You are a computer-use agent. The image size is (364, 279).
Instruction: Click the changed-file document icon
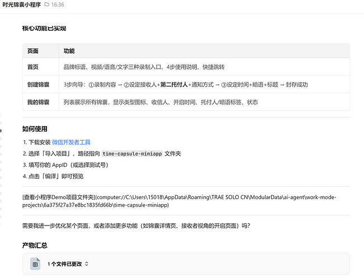coord(35,264)
